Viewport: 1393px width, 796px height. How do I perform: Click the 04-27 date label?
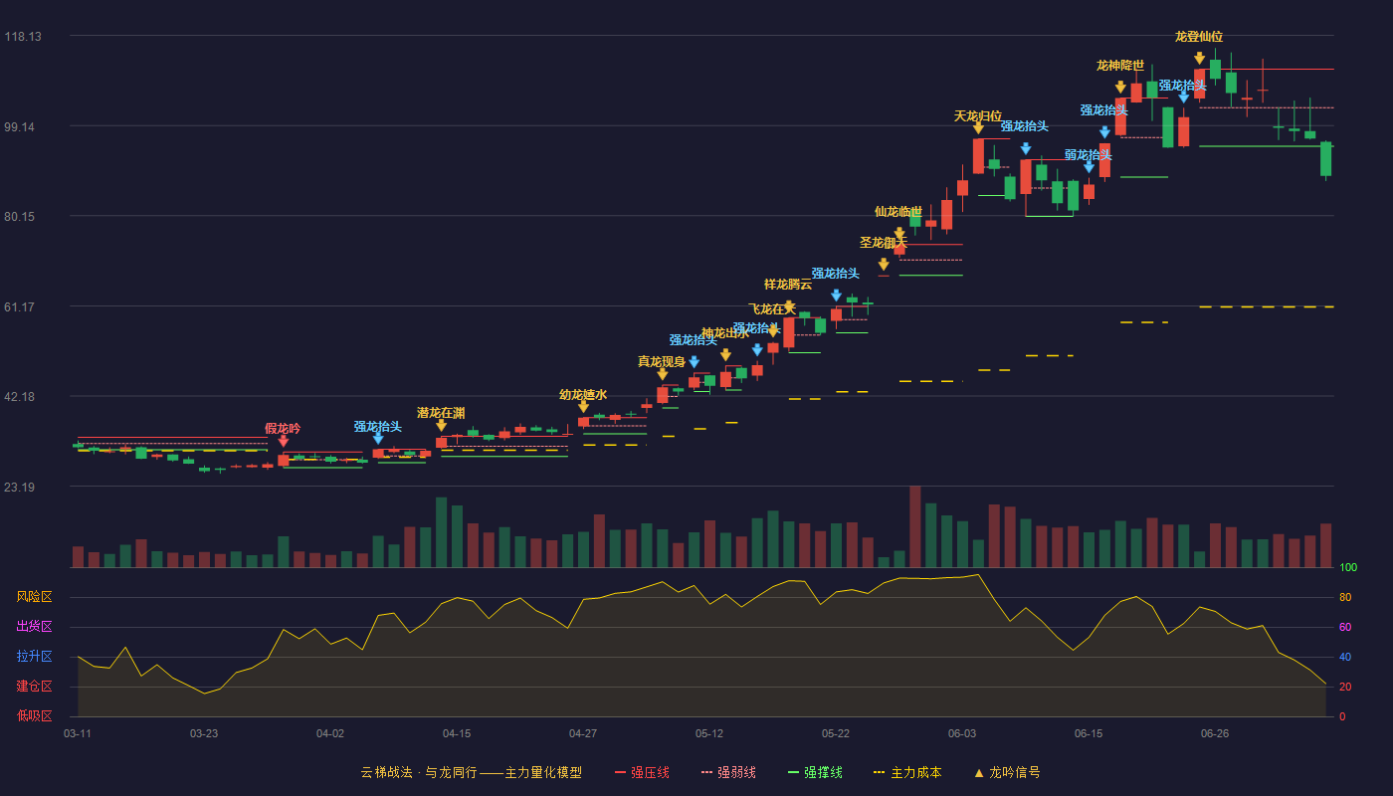(x=583, y=733)
